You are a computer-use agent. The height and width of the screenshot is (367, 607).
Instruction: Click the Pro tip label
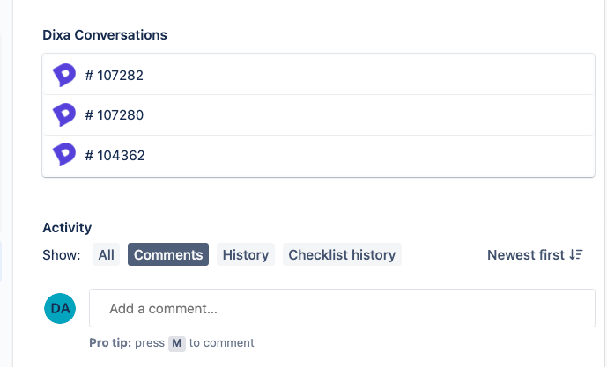[110, 343]
